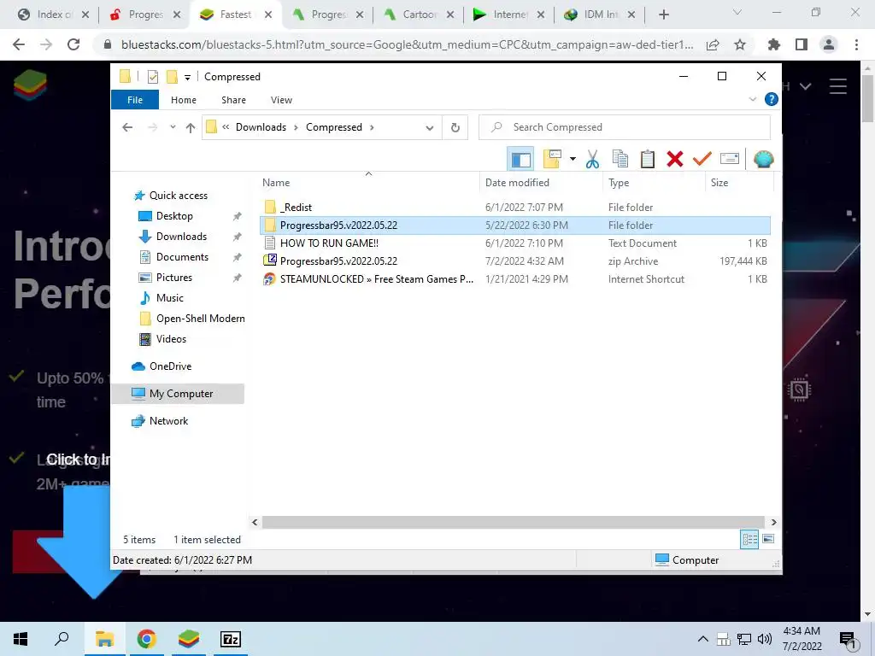Expand the ribbon with the chevron
The width and height of the screenshot is (875, 656).
click(x=752, y=99)
